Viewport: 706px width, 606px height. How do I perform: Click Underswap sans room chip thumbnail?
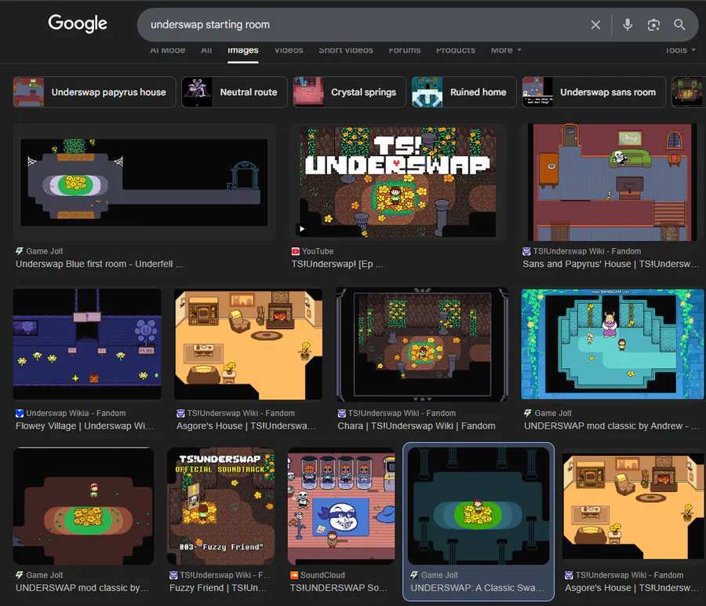pos(537,92)
